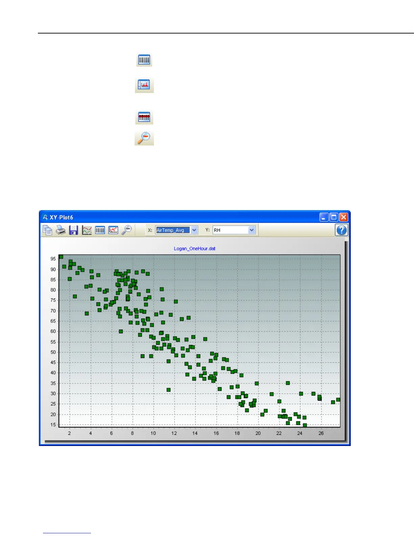Click the X-axis label 10
The width and height of the screenshot is (414, 536).
click(153, 433)
